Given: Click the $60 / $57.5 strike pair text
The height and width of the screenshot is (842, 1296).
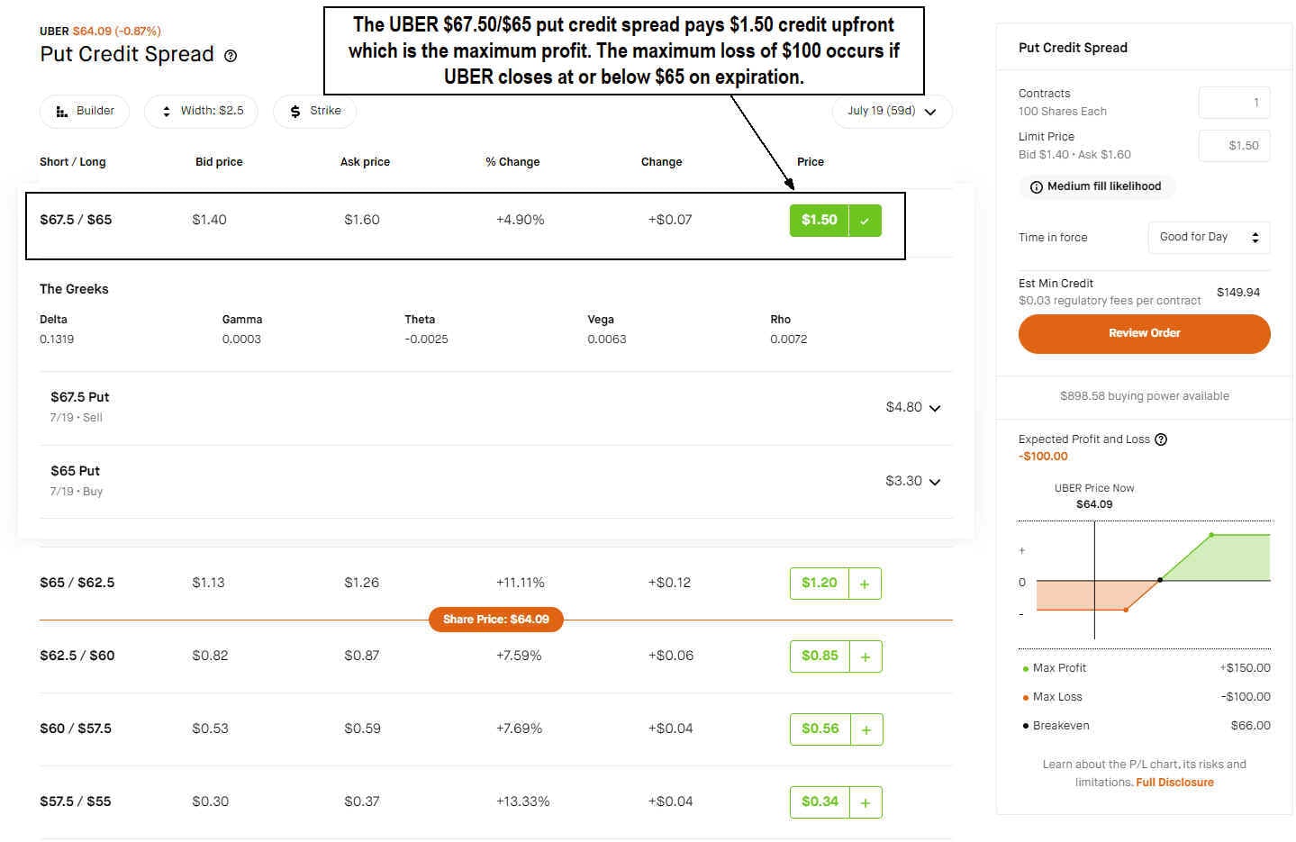Looking at the screenshot, I should pyautogui.click(x=76, y=729).
